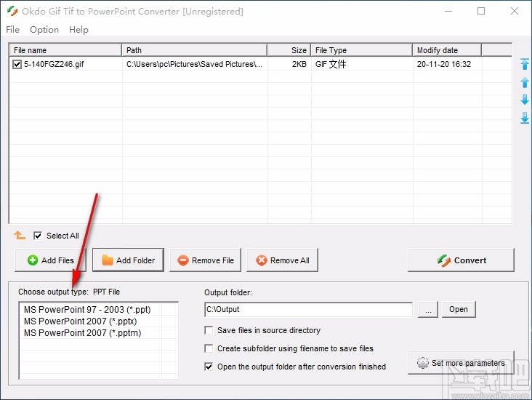This screenshot has width=532, height=400.
Task: Open the output folder with Open button
Action: point(459,309)
